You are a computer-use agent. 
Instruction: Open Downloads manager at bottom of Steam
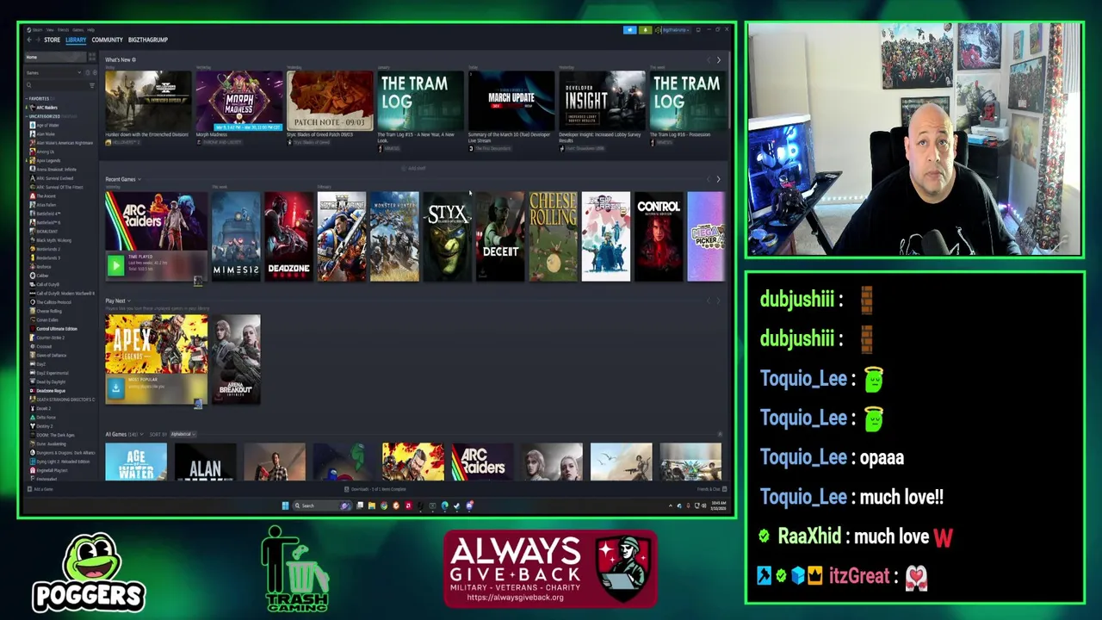point(375,489)
